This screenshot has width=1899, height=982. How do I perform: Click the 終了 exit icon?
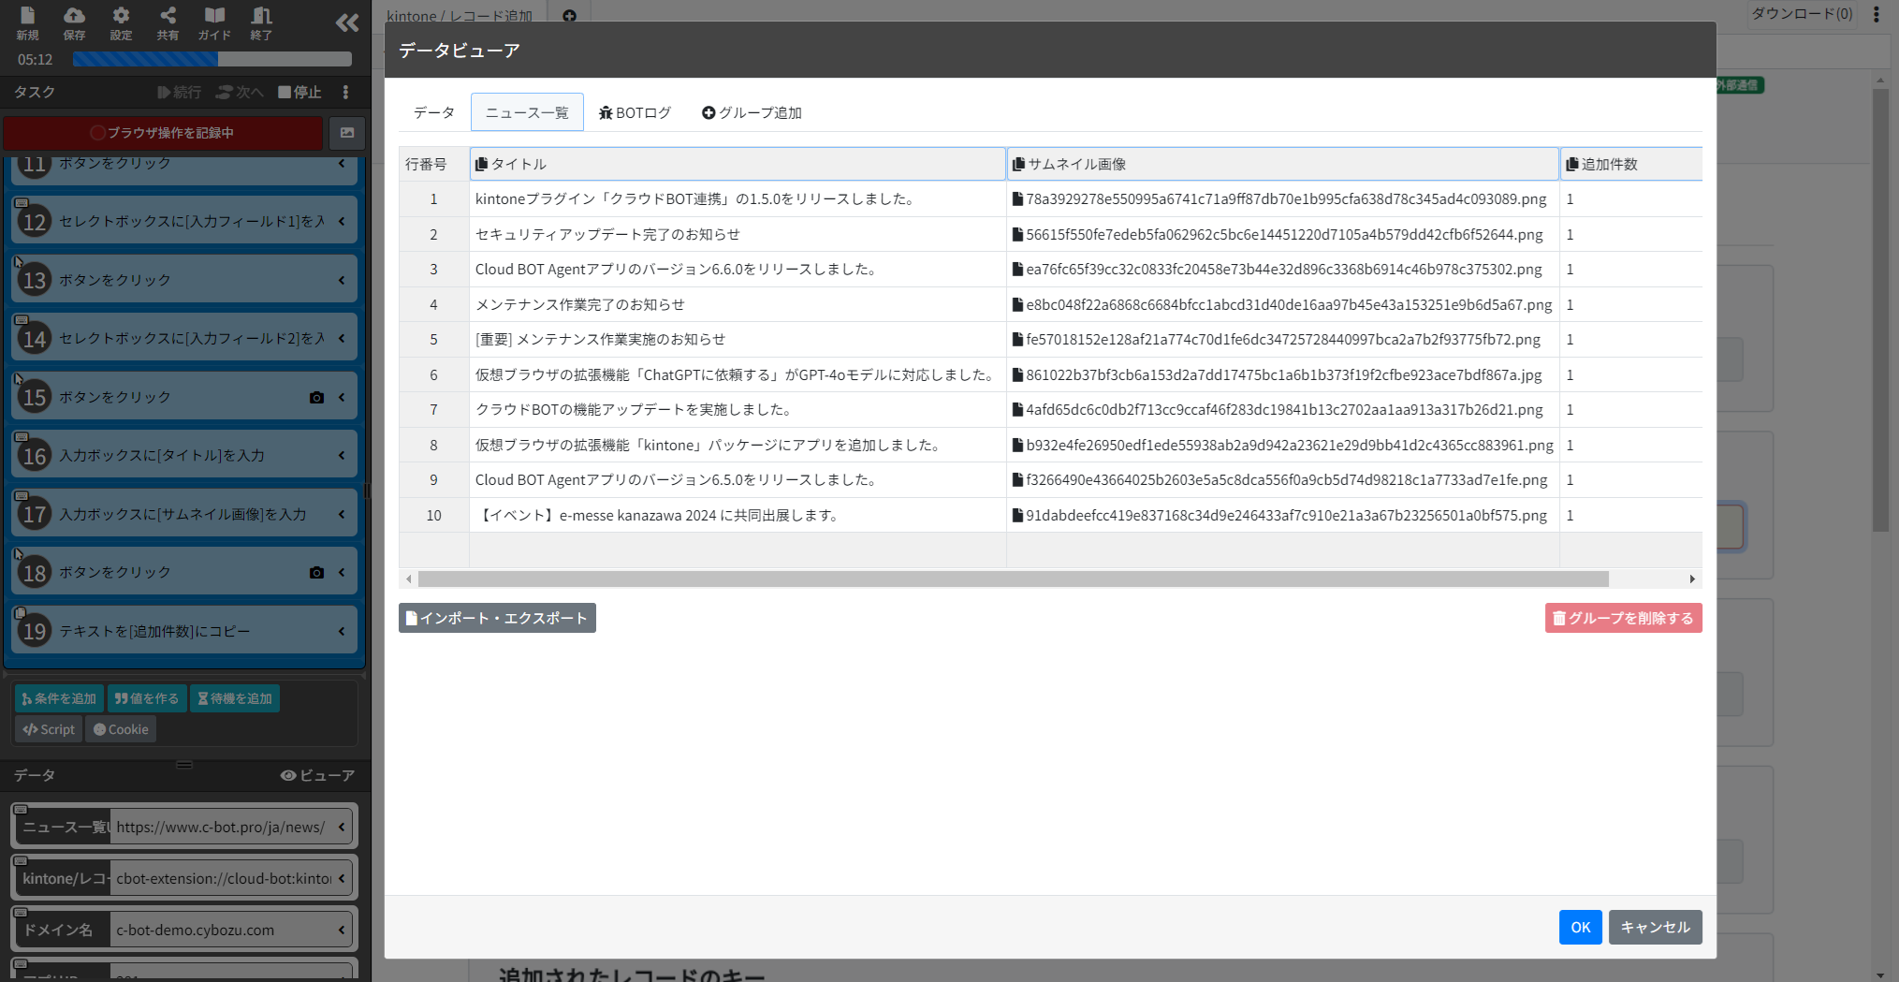(x=261, y=23)
